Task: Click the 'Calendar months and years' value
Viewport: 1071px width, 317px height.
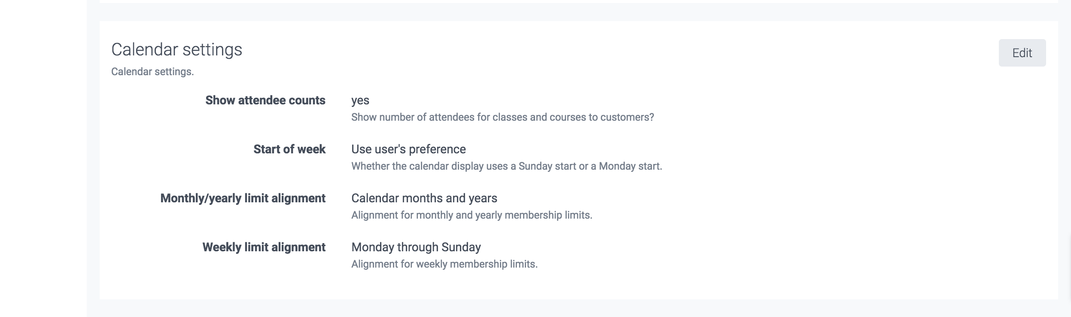Action: click(x=424, y=198)
